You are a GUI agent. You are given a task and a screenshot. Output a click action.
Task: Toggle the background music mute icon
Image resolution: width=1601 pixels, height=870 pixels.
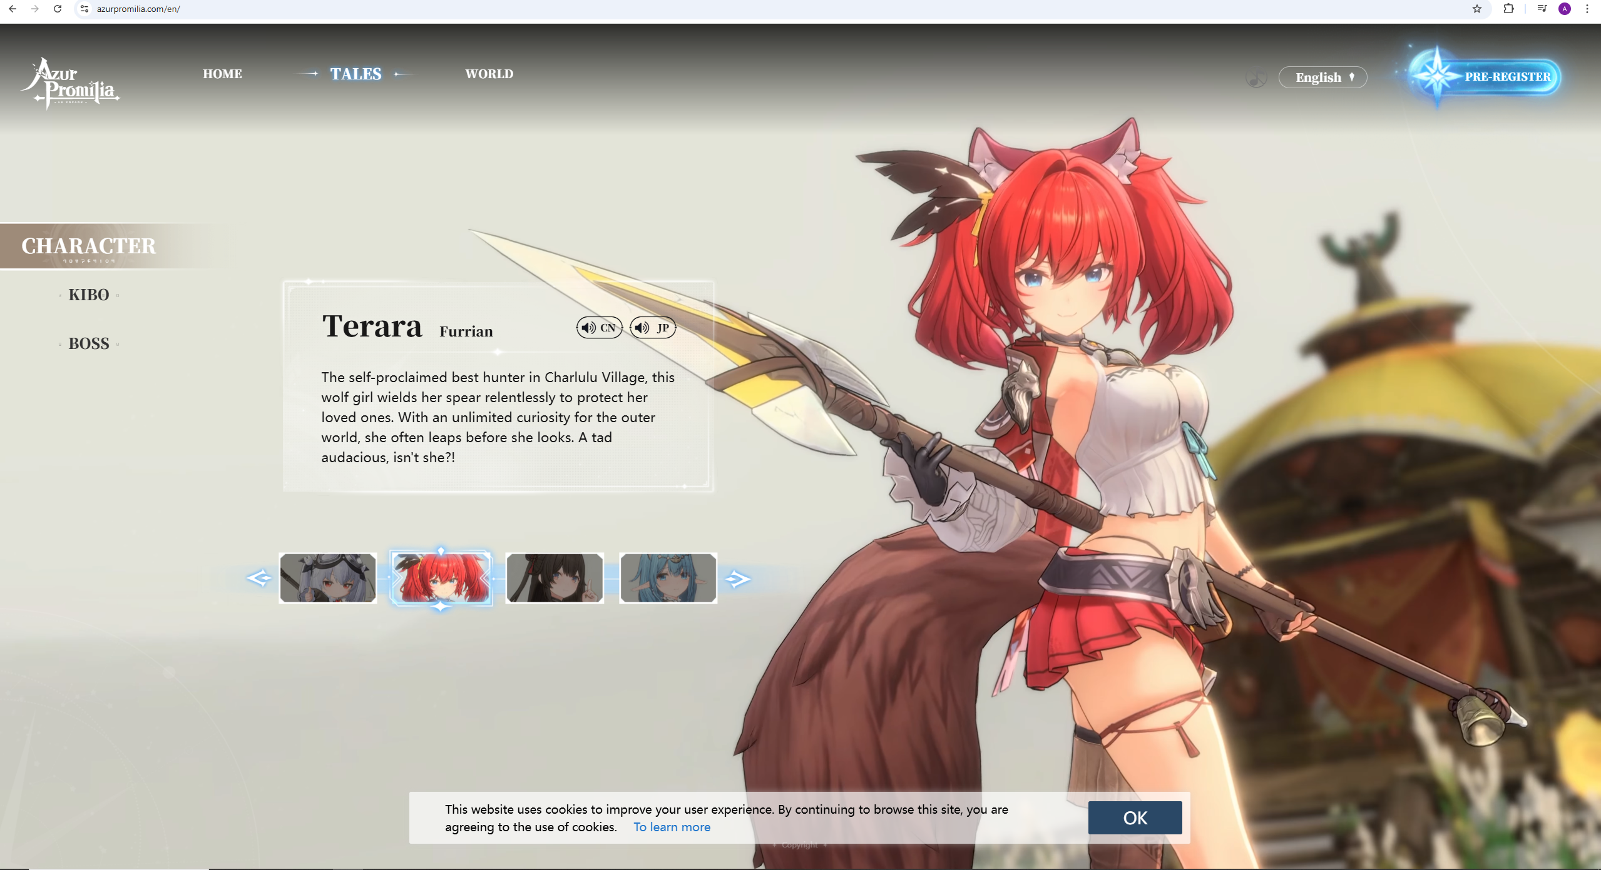point(1256,78)
